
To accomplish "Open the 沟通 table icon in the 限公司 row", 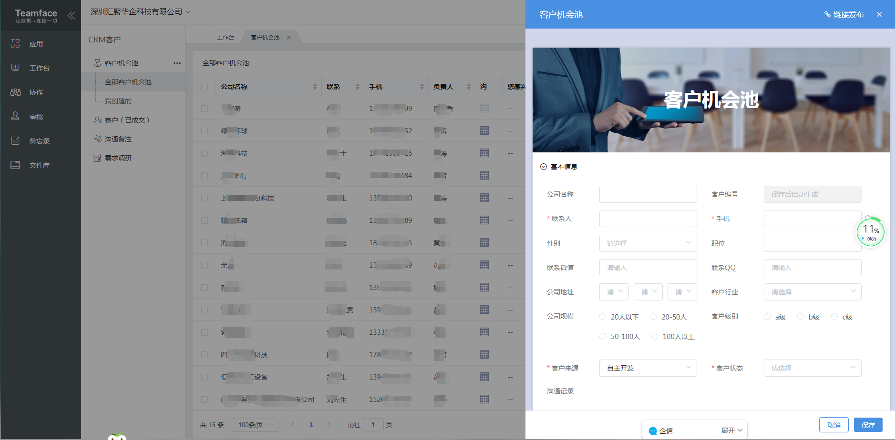I will pyautogui.click(x=484, y=399).
